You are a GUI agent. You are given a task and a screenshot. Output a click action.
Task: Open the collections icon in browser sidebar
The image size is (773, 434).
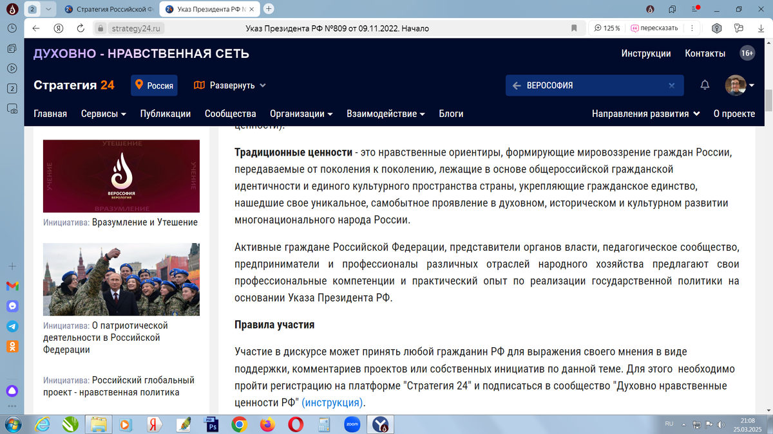[x=12, y=49]
